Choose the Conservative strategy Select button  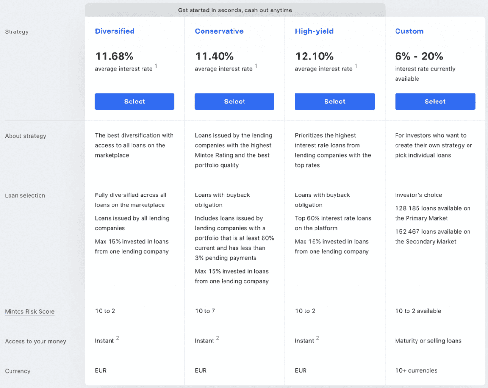tap(234, 102)
